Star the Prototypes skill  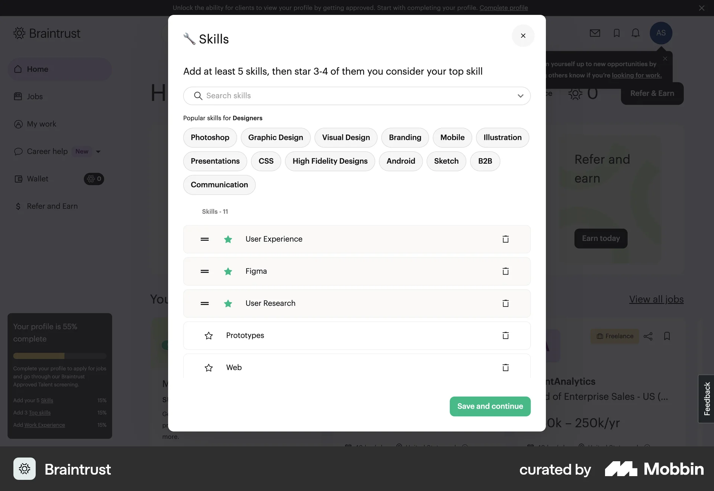pyautogui.click(x=209, y=336)
